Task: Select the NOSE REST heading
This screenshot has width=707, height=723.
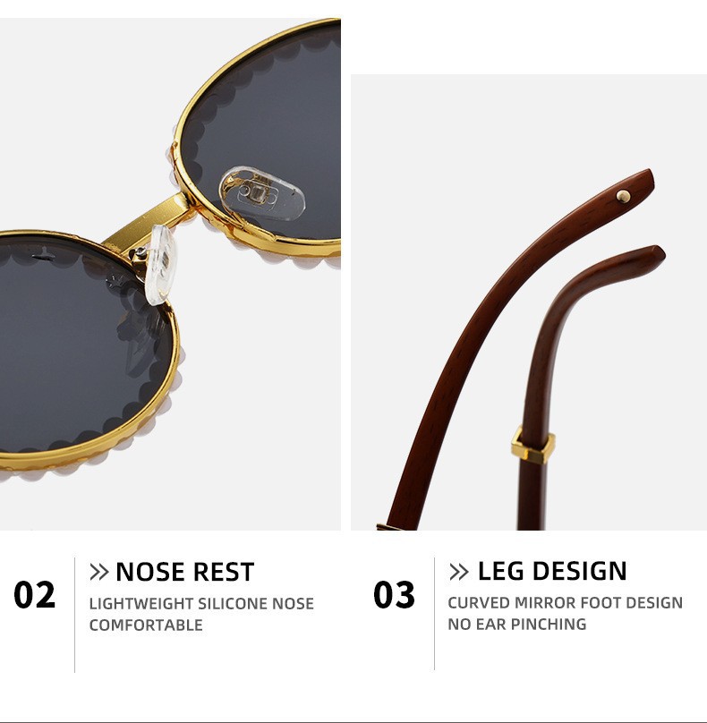Action: click(x=185, y=572)
